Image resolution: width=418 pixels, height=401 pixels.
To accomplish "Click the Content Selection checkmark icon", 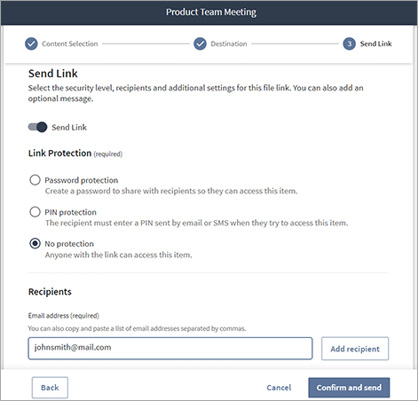I will 31,43.
